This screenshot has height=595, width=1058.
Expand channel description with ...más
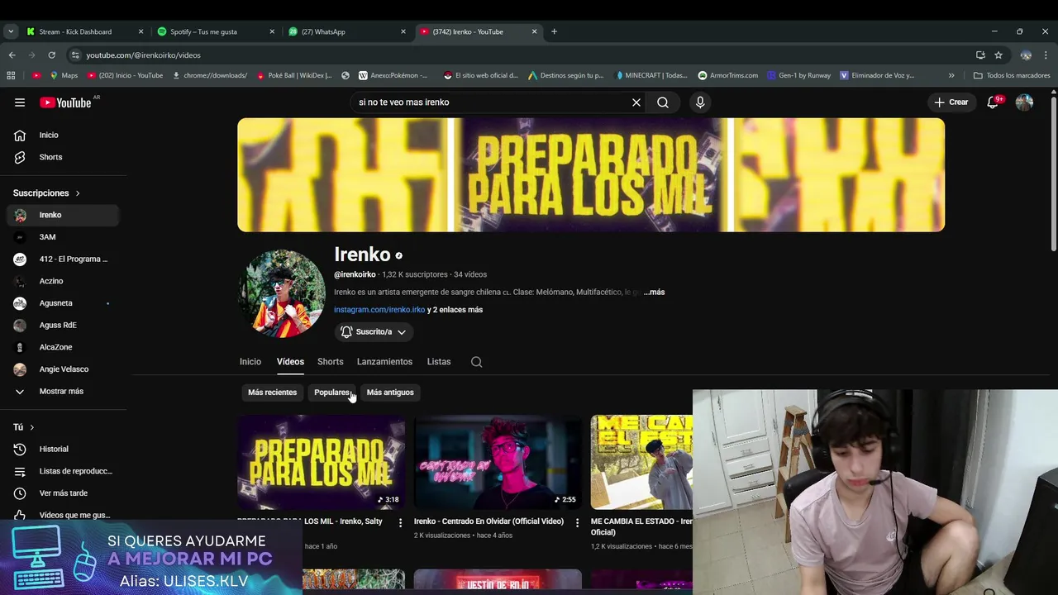coord(655,292)
